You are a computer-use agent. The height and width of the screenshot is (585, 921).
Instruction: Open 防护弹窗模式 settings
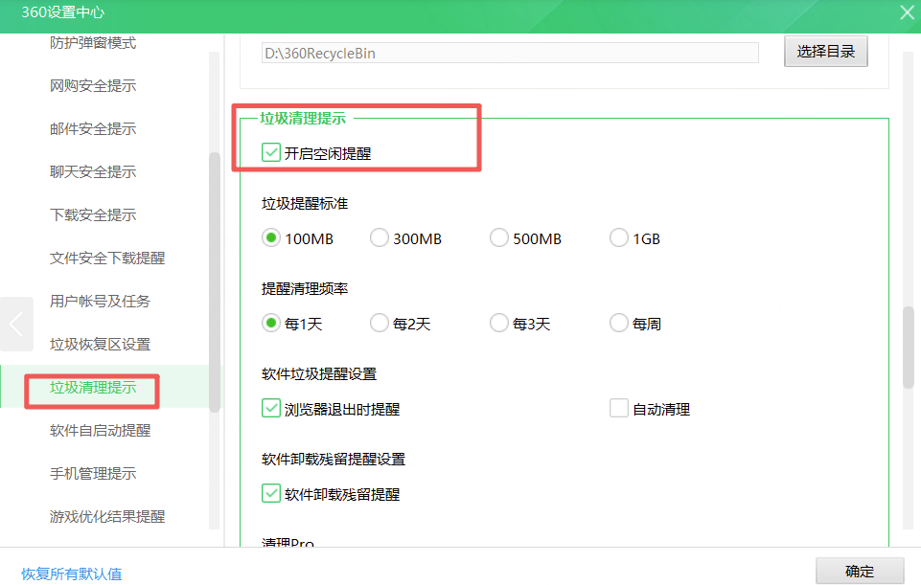click(93, 43)
